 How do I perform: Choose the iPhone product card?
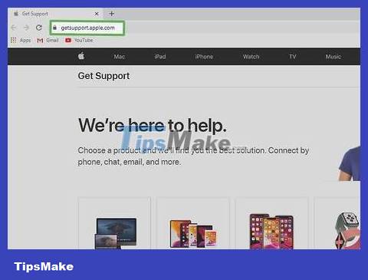tap(271, 223)
